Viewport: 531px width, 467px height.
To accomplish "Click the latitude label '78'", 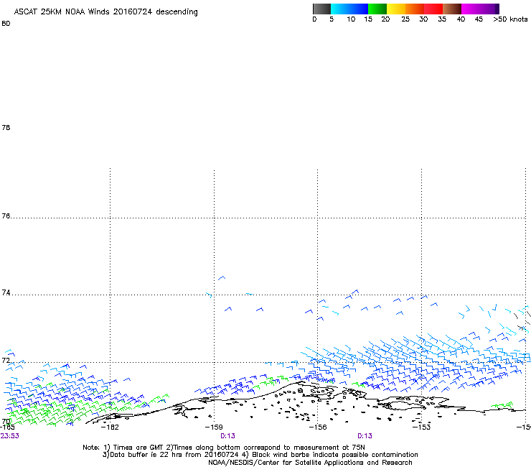I will pyautogui.click(x=6, y=127).
